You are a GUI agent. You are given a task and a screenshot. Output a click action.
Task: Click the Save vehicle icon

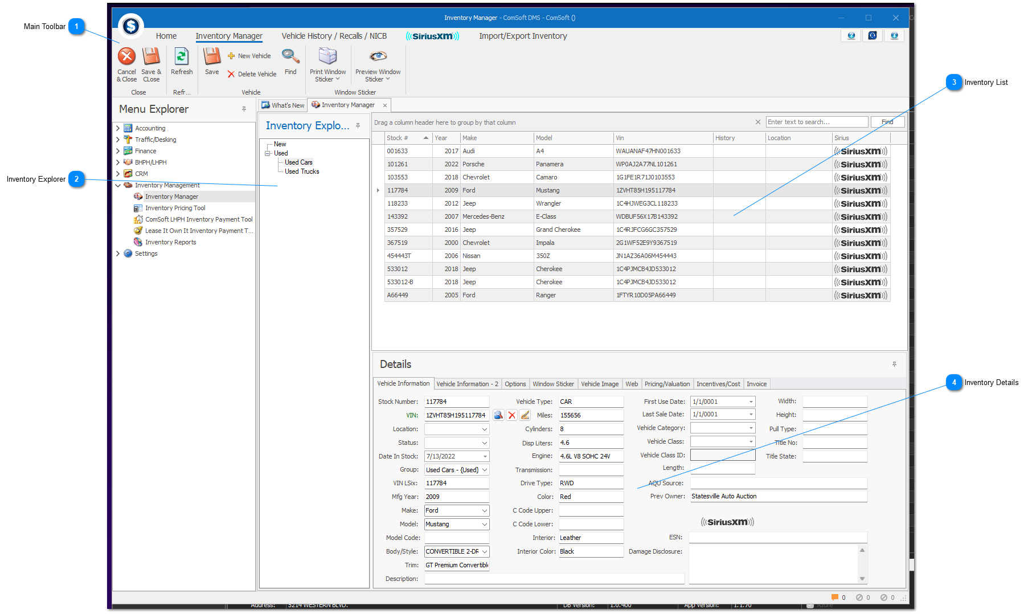(212, 57)
